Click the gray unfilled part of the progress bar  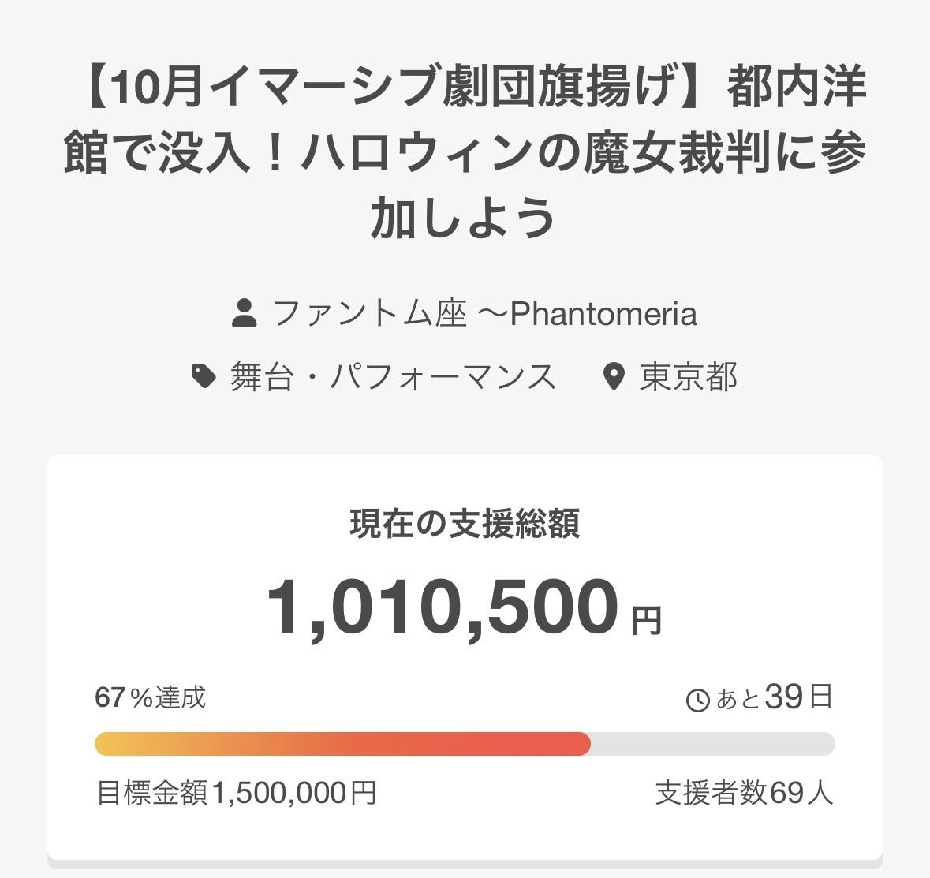710,744
